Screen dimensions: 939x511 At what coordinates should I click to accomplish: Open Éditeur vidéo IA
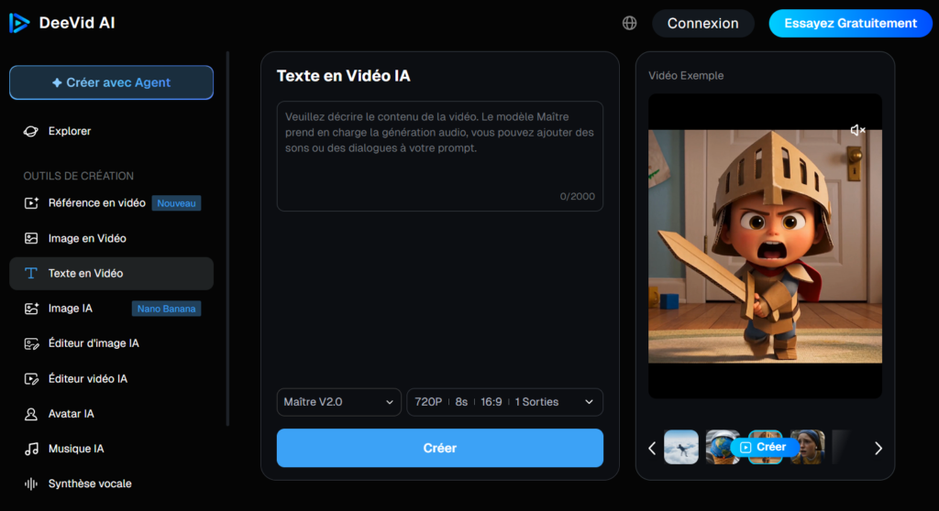pyautogui.click(x=111, y=379)
